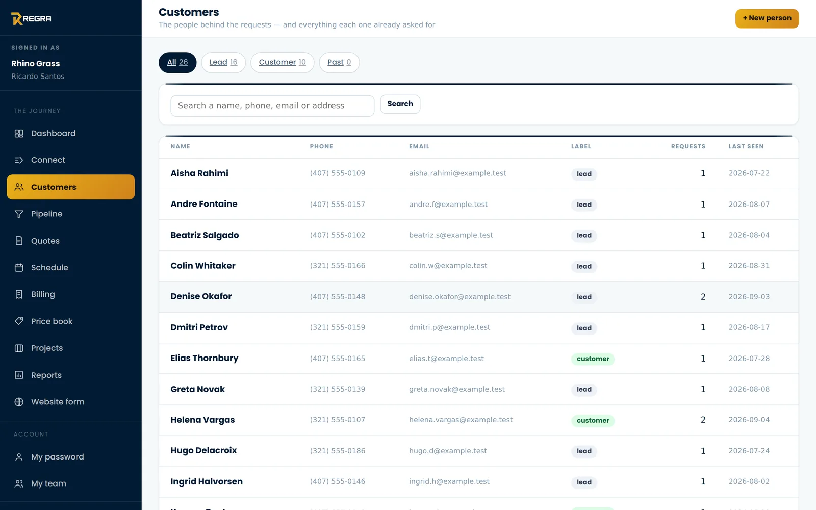The width and height of the screenshot is (816, 510).
Task: Show all 26 people with All tab
Action: pos(177,62)
